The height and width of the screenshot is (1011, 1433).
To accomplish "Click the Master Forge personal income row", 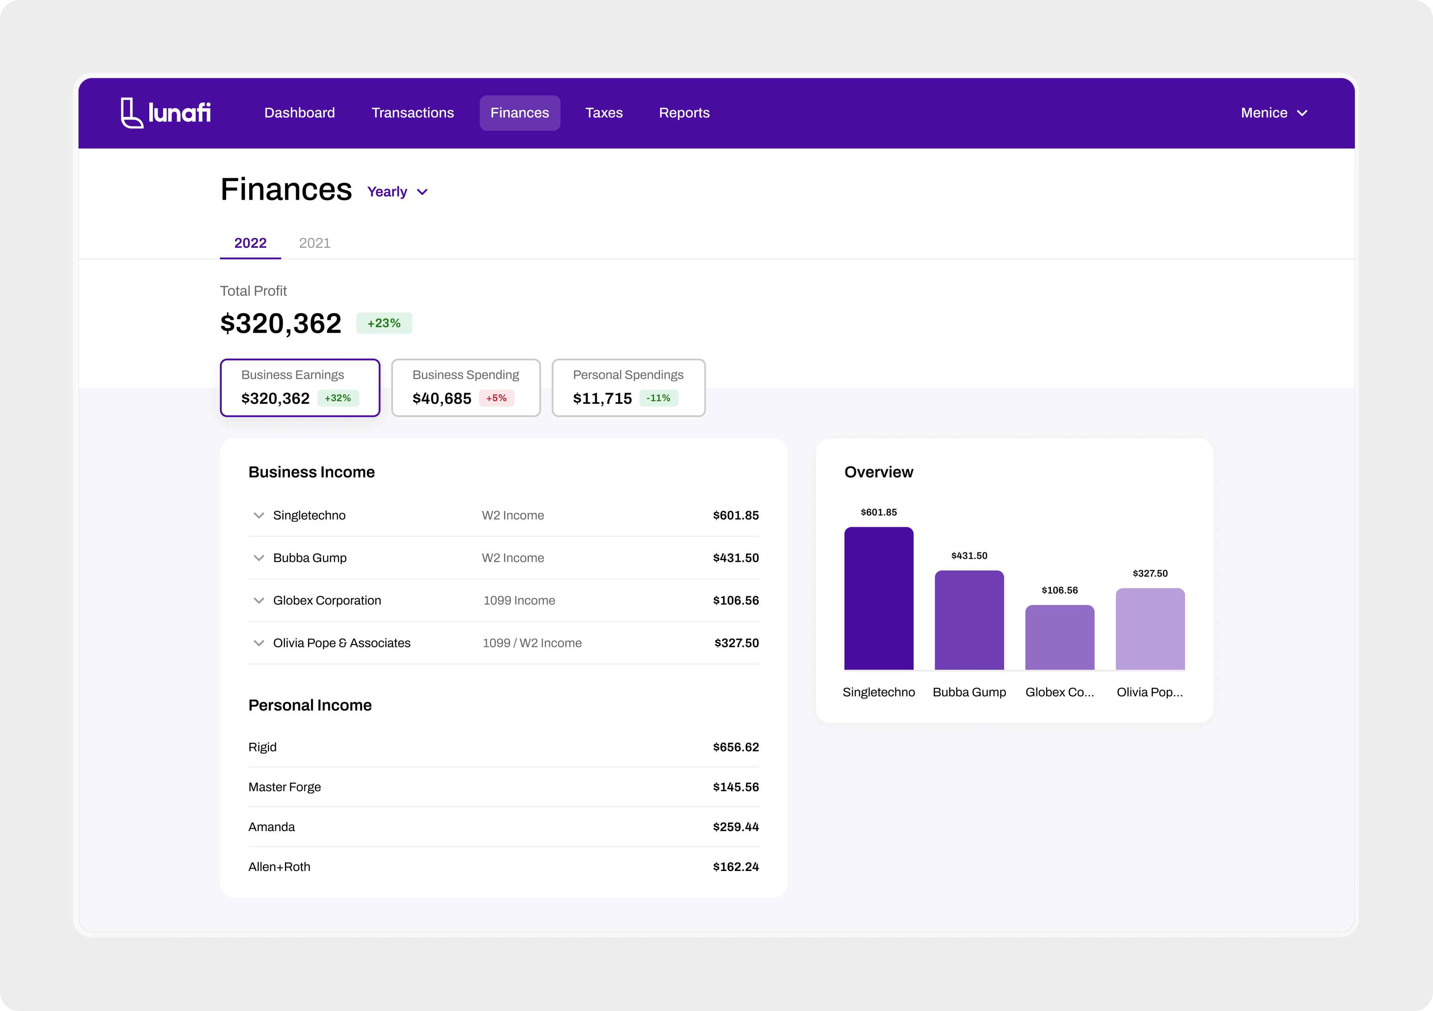I will tap(504, 787).
